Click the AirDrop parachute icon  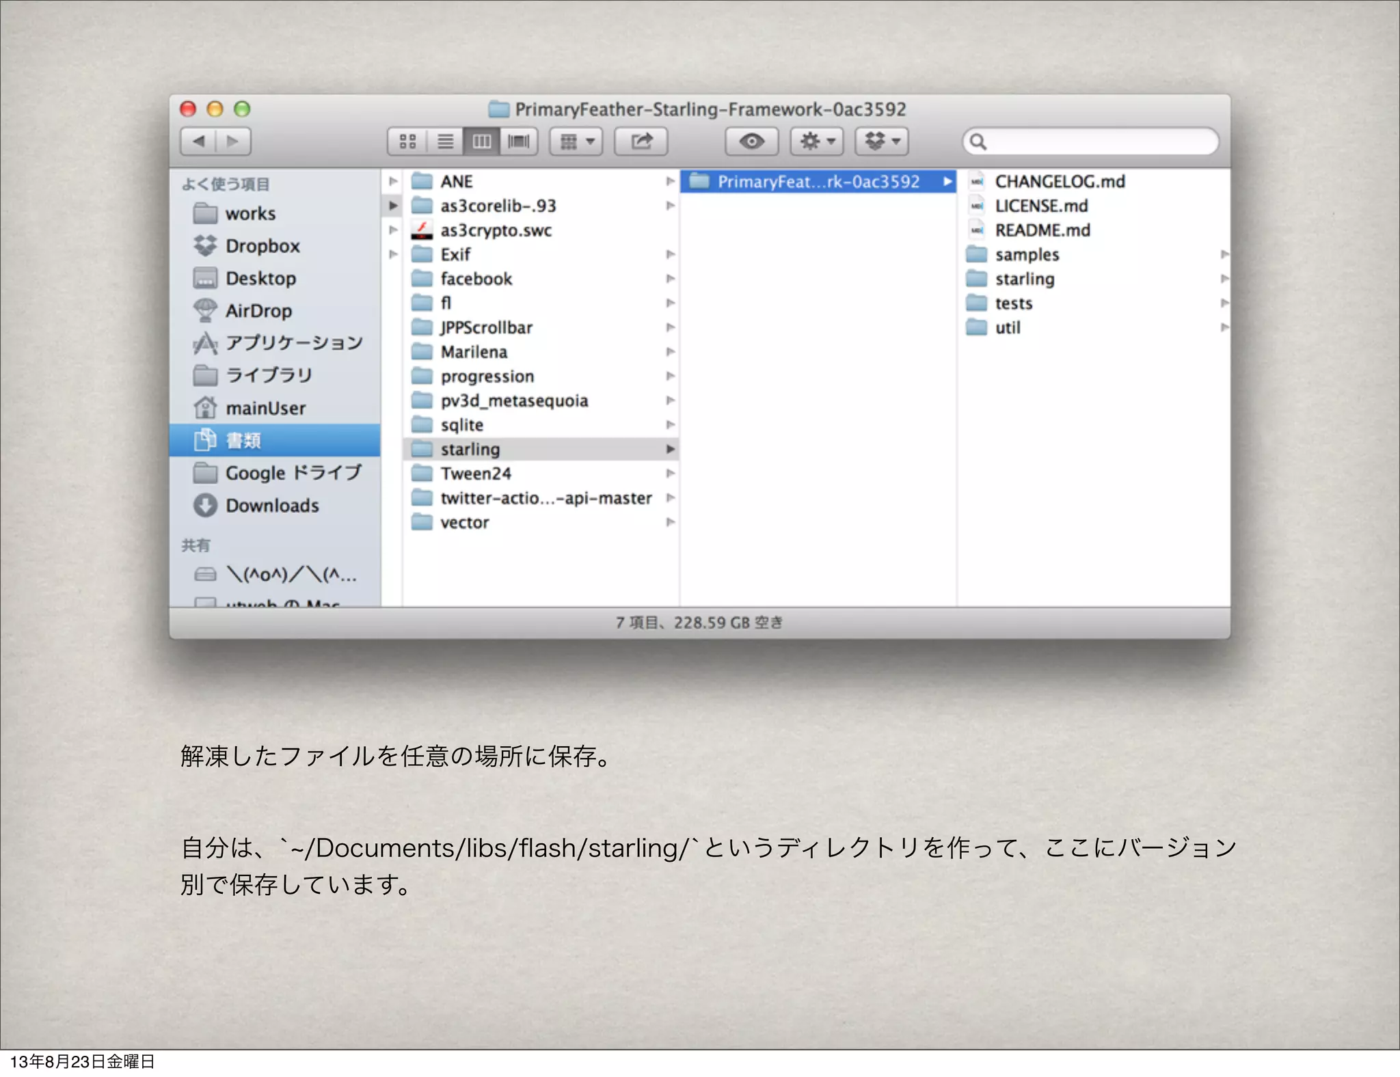205,310
